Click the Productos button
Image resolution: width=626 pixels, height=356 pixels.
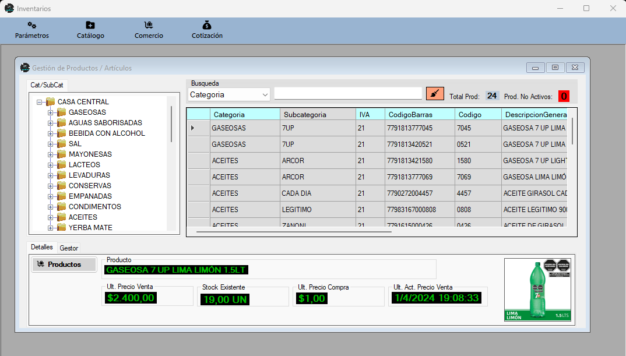64,264
